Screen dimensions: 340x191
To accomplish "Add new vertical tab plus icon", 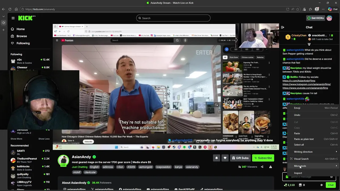I will tap(3, 30).
